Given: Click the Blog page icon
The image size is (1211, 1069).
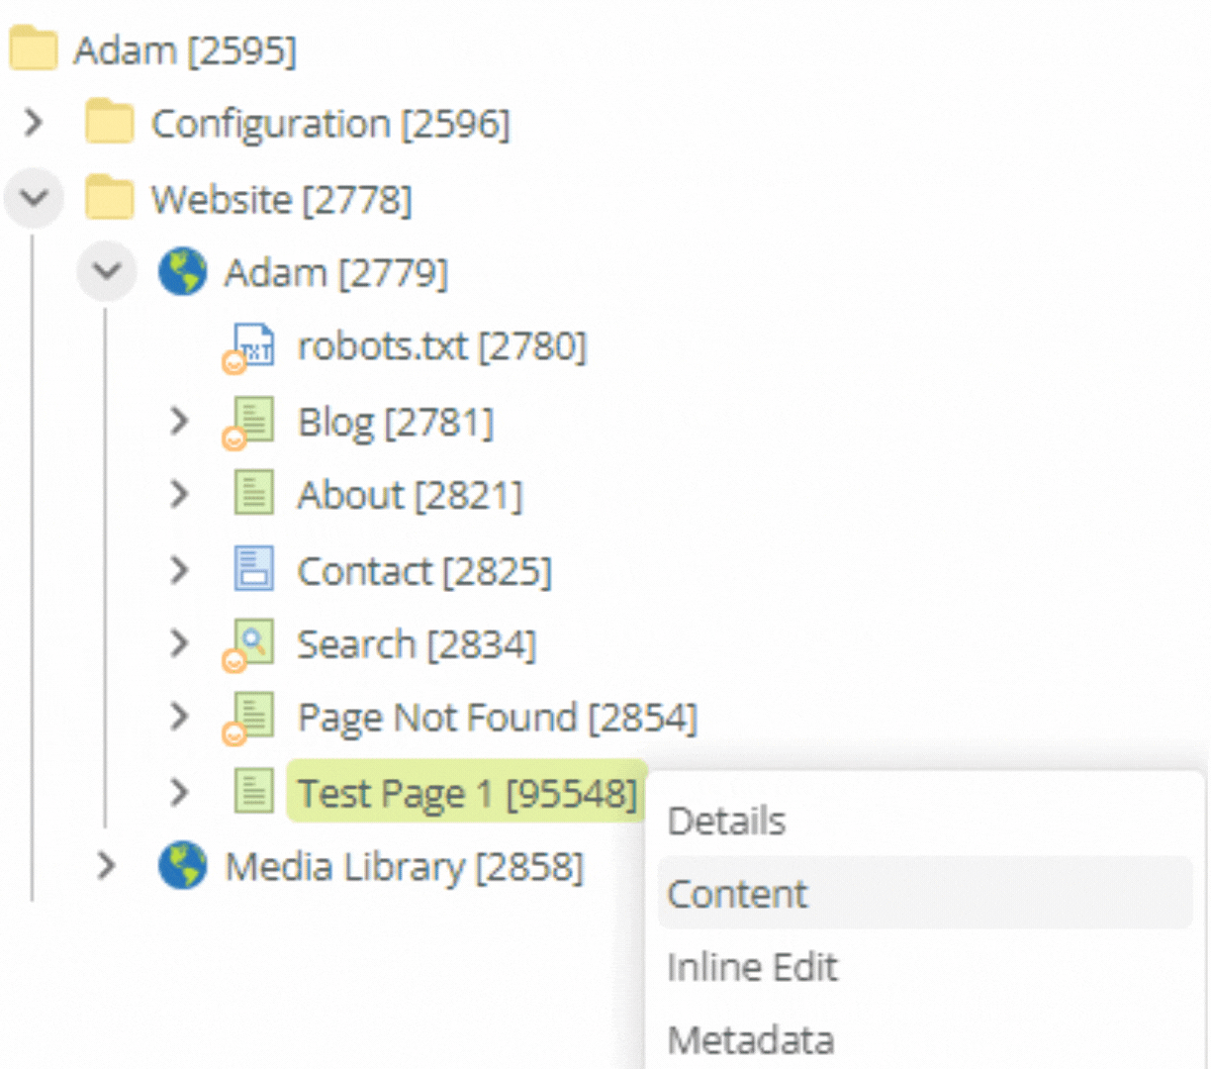Looking at the screenshot, I should [251, 420].
